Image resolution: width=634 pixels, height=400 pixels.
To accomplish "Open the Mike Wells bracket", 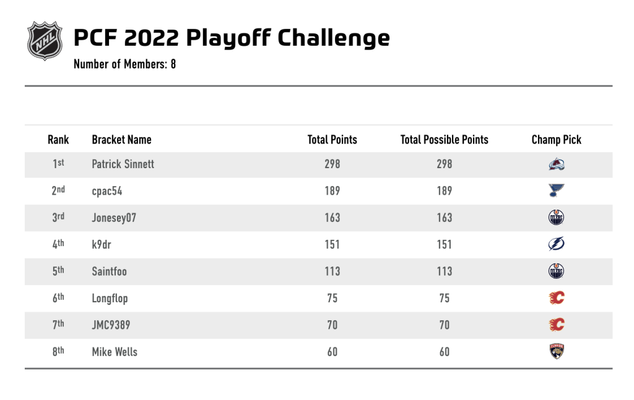I will [x=115, y=352].
